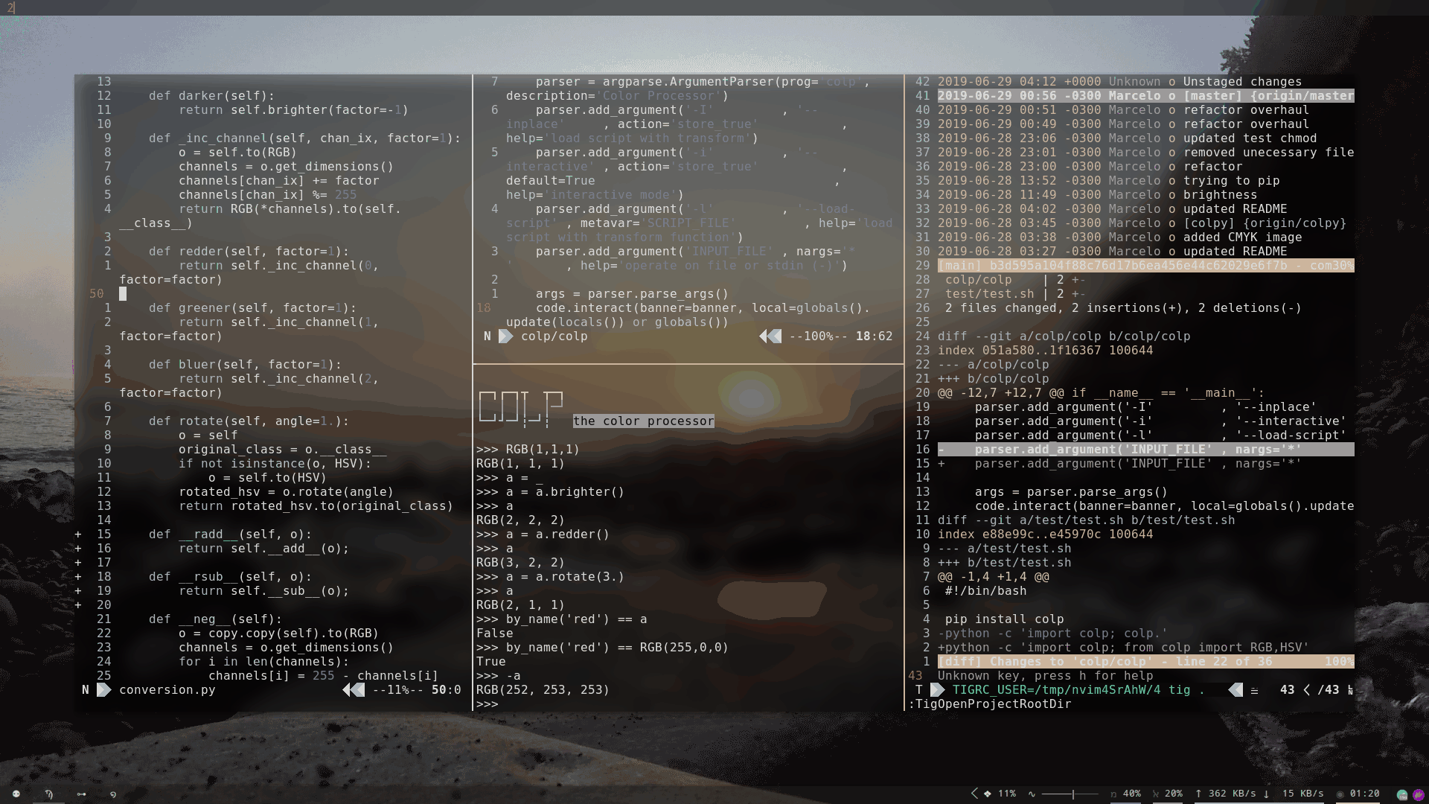Open colp/colp in the diff stat list
The image size is (1429, 804).
coord(978,280)
